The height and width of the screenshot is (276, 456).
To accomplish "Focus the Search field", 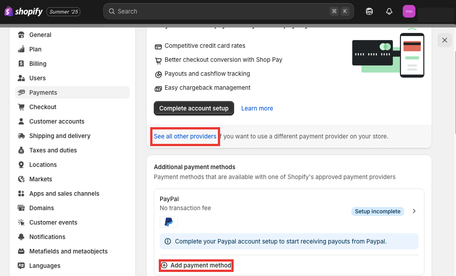I will [229, 11].
